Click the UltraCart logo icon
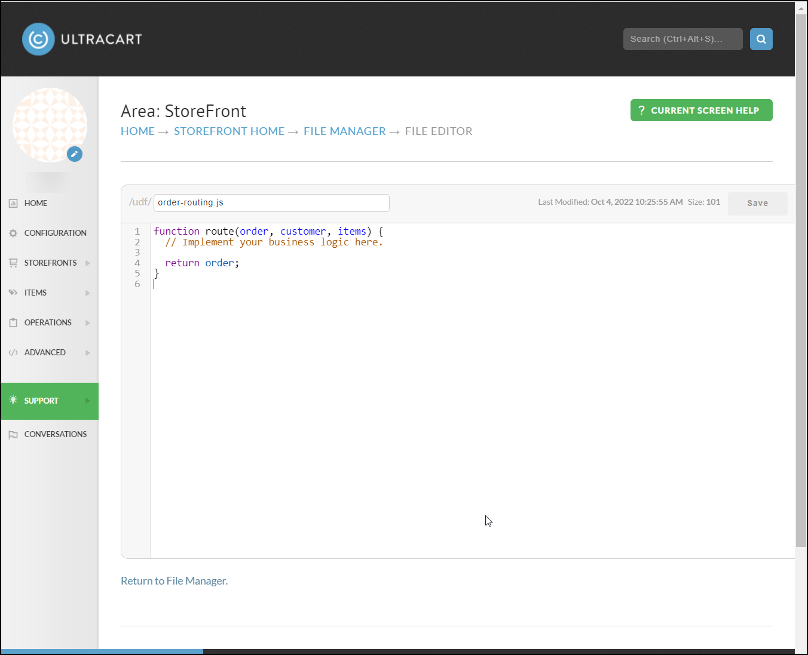Viewport: 808px width, 655px height. [x=38, y=39]
